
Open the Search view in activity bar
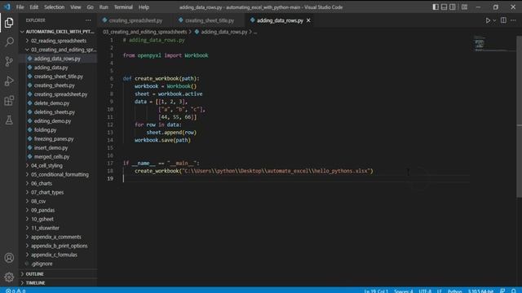(x=9, y=42)
